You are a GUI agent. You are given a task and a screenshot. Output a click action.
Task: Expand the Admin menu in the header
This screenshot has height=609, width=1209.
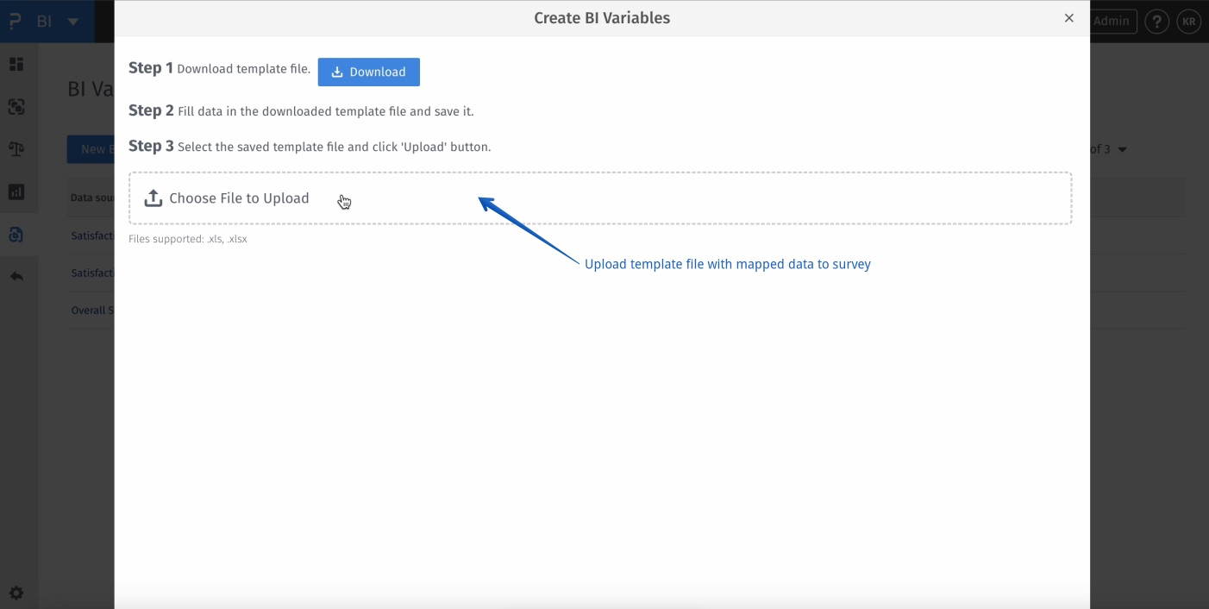tap(1112, 21)
